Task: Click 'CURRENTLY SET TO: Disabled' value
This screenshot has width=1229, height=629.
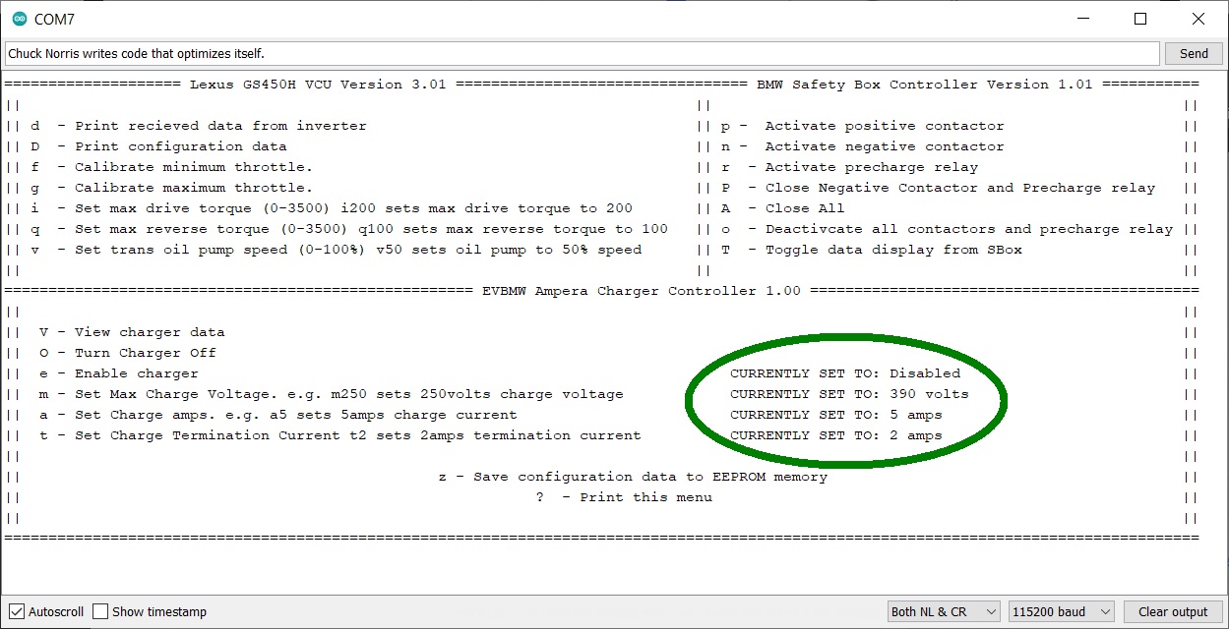Action: point(845,373)
